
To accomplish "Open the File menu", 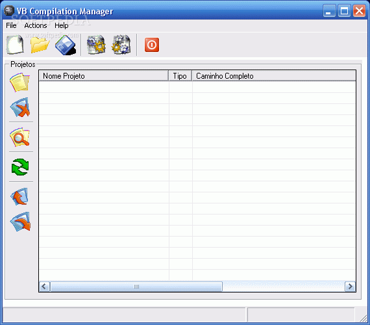I will point(11,25).
